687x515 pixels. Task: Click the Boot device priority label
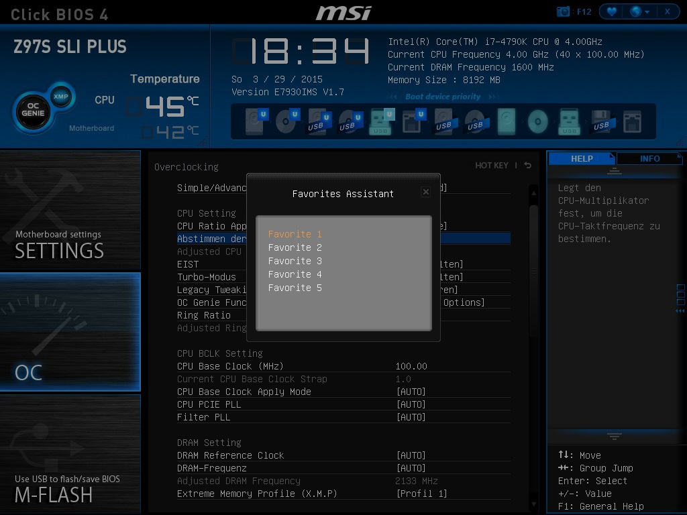coord(443,97)
